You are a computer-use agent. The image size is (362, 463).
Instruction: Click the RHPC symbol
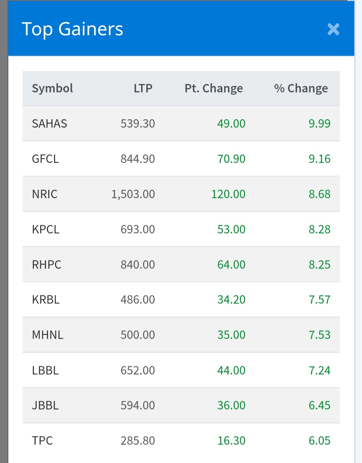(x=47, y=265)
